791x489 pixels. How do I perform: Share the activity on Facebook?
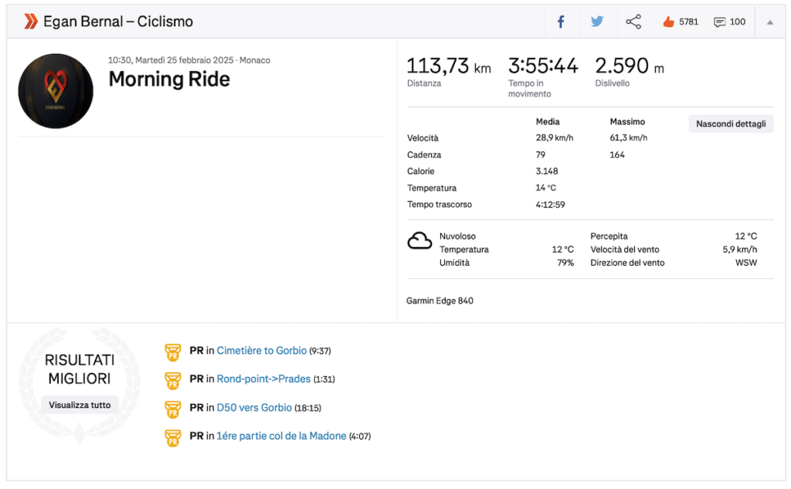click(x=561, y=22)
